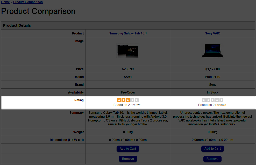
Task: Click the Samsung Galaxy Tab product image
Action: point(128,51)
